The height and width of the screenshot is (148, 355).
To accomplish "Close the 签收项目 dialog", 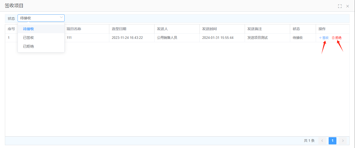I will [348, 6].
